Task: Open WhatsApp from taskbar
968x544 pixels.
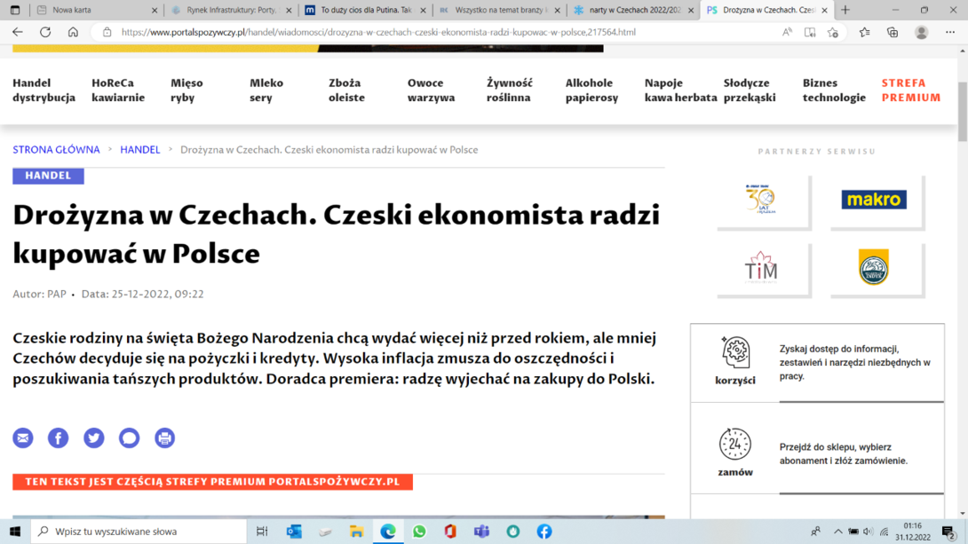Action: (419, 531)
